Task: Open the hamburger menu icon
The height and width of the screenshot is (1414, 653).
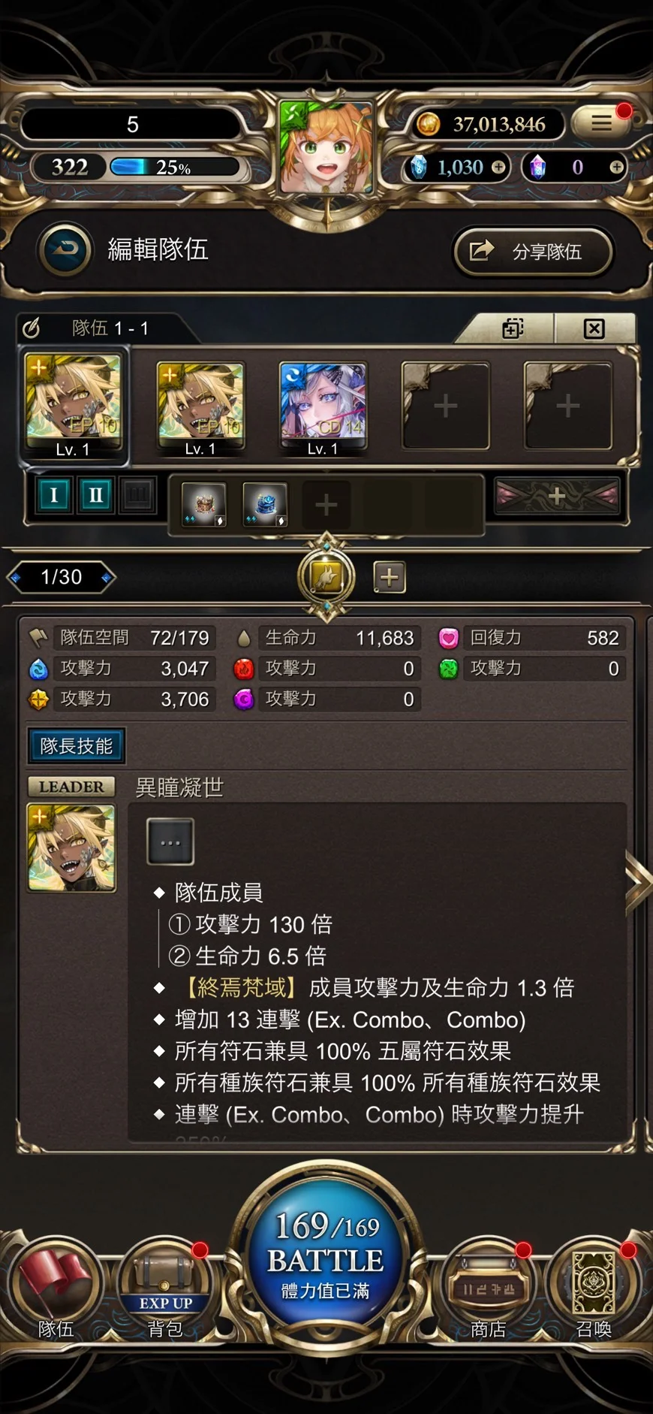Action: pyautogui.click(x=600, y=122)
